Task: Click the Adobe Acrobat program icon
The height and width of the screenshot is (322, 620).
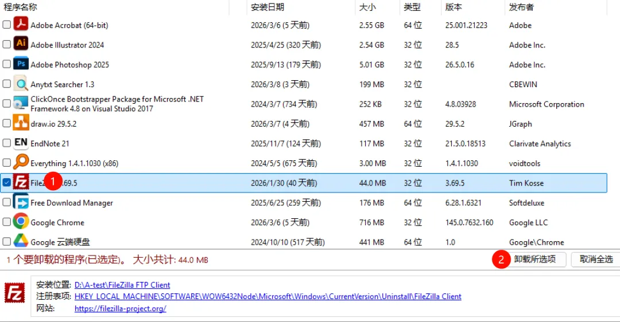Action: pos(21,23)
